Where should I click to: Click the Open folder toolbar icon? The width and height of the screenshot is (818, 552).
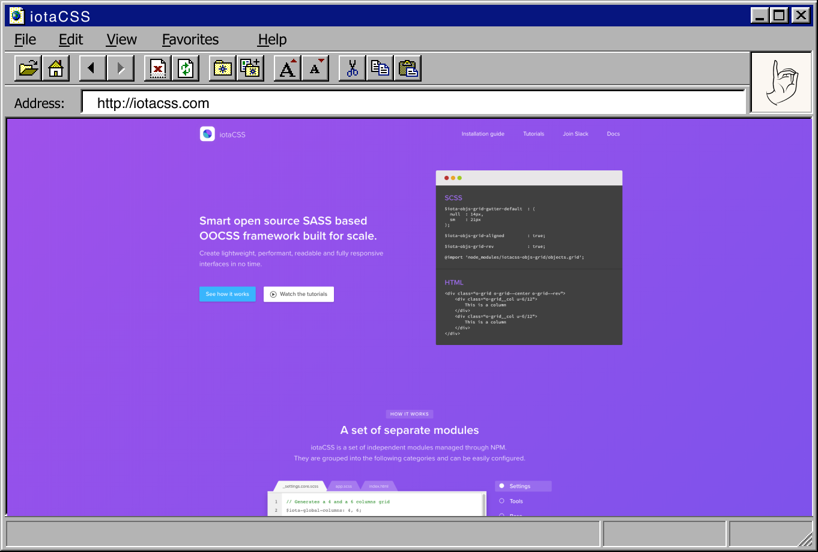pos(28,68)
